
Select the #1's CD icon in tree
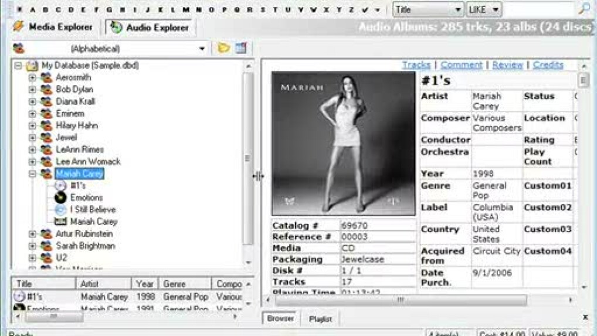(60, 185)
